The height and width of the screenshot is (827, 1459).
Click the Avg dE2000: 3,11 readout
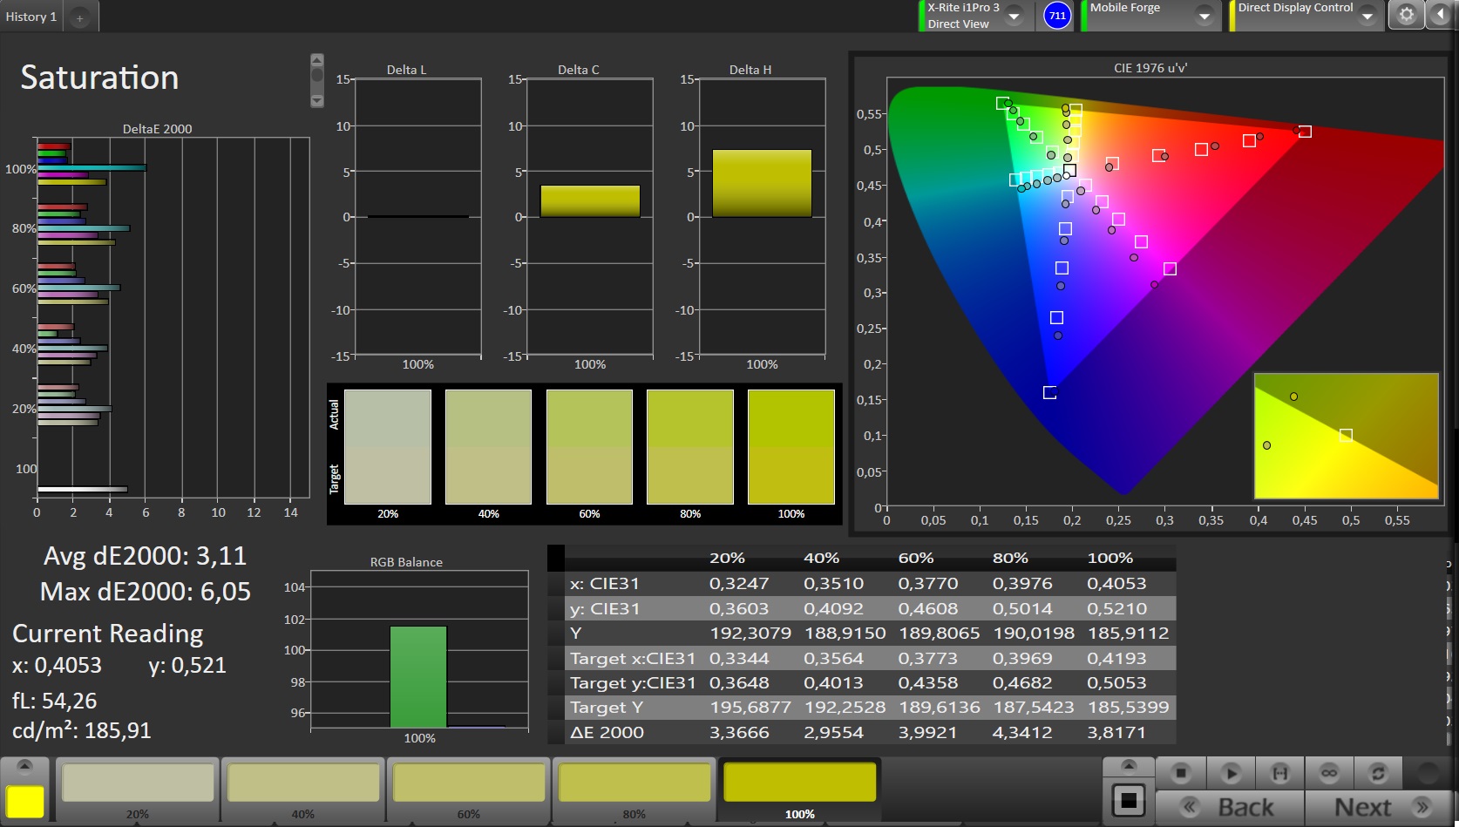click(146, 556)
